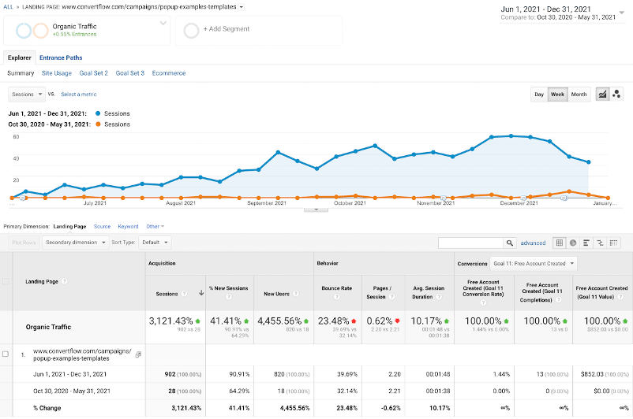Click first-week annotation marker on chart
This screenshot has width=633, height=419.
click(23, 198)
